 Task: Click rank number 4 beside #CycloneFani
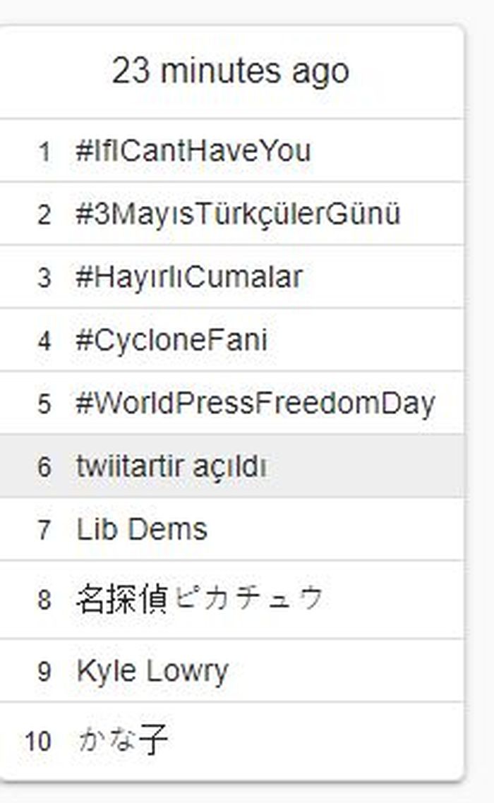point(45,339)
